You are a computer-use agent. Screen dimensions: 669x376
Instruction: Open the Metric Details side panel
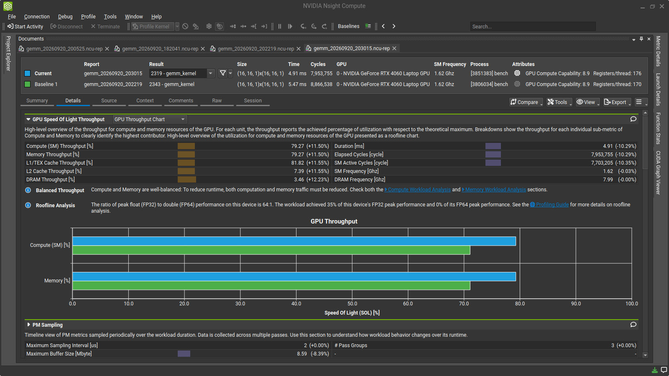[x=658, y=51]
